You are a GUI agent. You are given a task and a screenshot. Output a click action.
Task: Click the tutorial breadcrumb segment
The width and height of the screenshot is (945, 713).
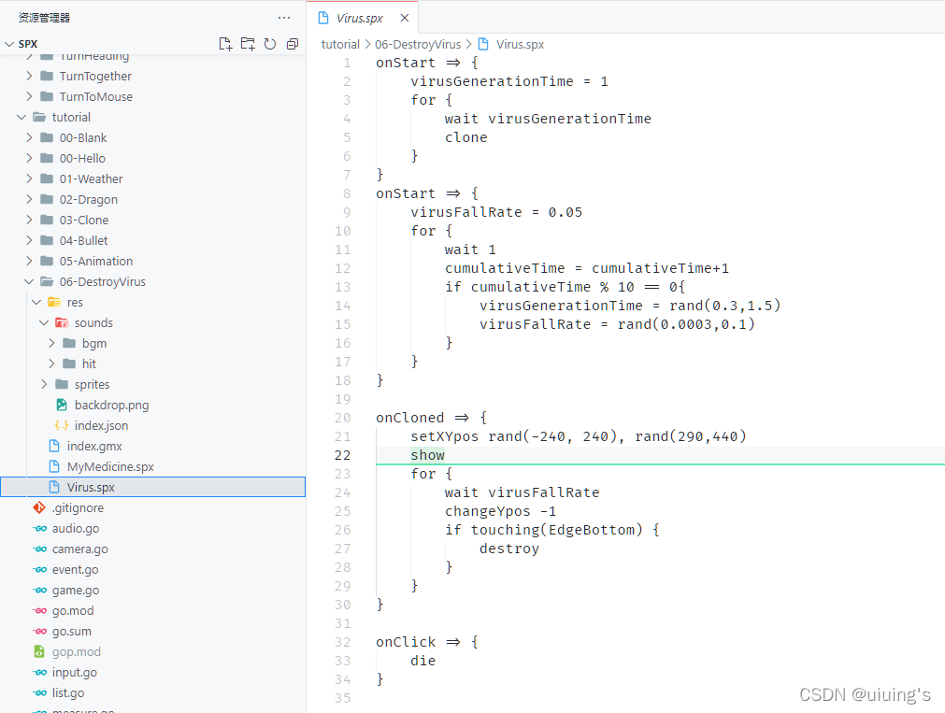tap(340, 44)
